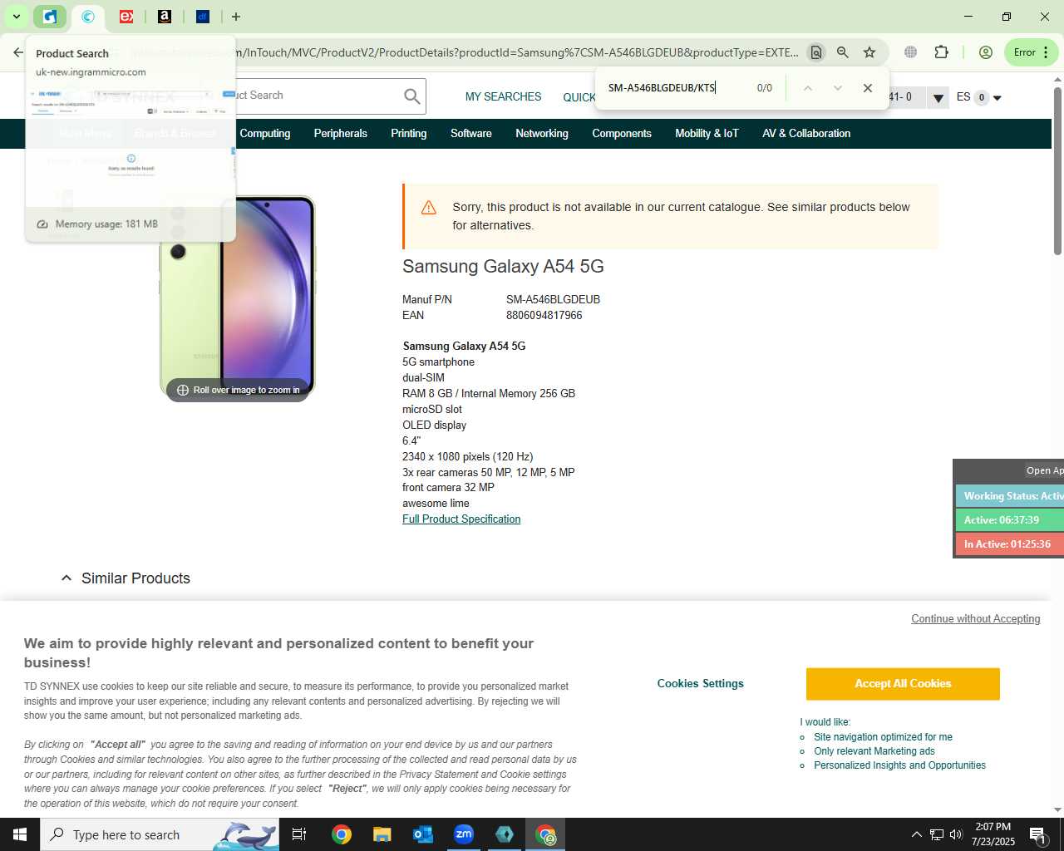Image resolution: width=1064 pixels, height=851 pixels.
Task: Click the Active 06:37:39 timer bar
Action: 1010,520
